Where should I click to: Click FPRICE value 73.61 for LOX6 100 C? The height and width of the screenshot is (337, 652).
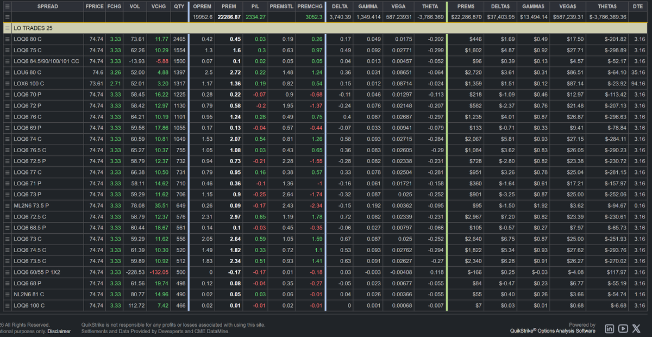[96, 84]
